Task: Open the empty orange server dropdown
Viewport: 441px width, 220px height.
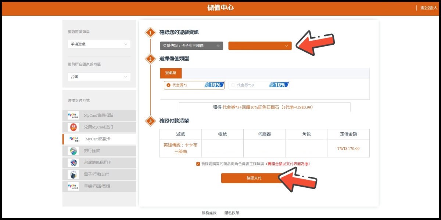Action: [x=260, y=46]
